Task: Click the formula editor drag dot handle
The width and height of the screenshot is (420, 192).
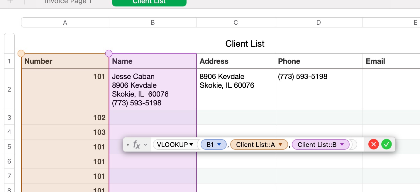Action: [x=128, y=145]
